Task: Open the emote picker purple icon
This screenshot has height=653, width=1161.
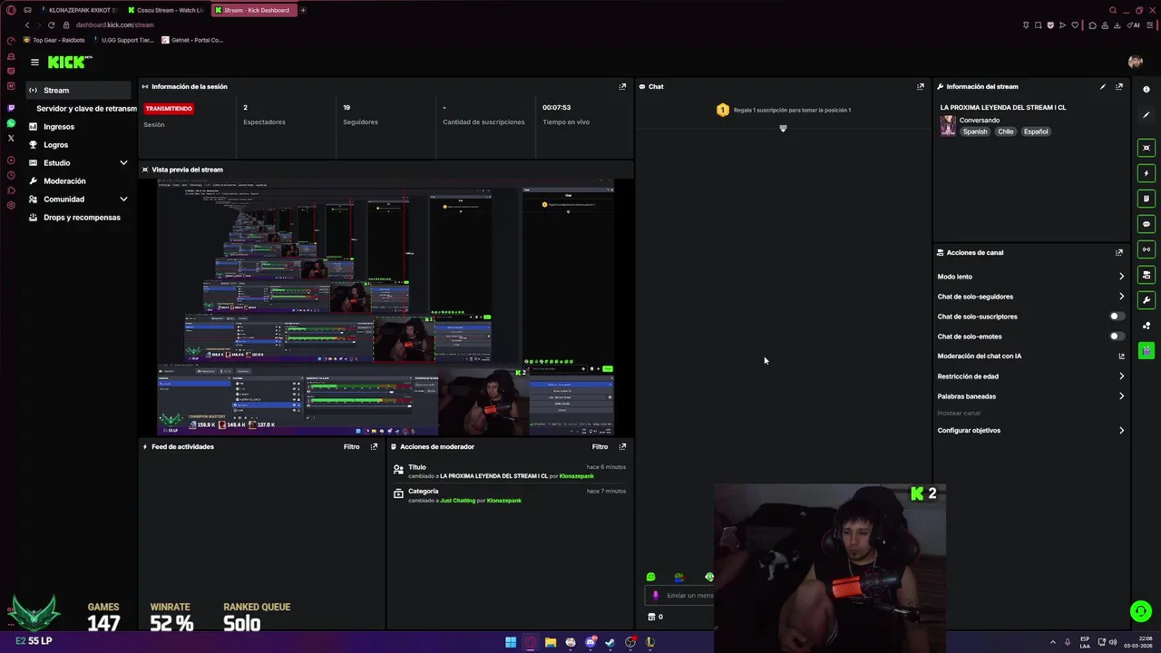Action: [656, 596]
